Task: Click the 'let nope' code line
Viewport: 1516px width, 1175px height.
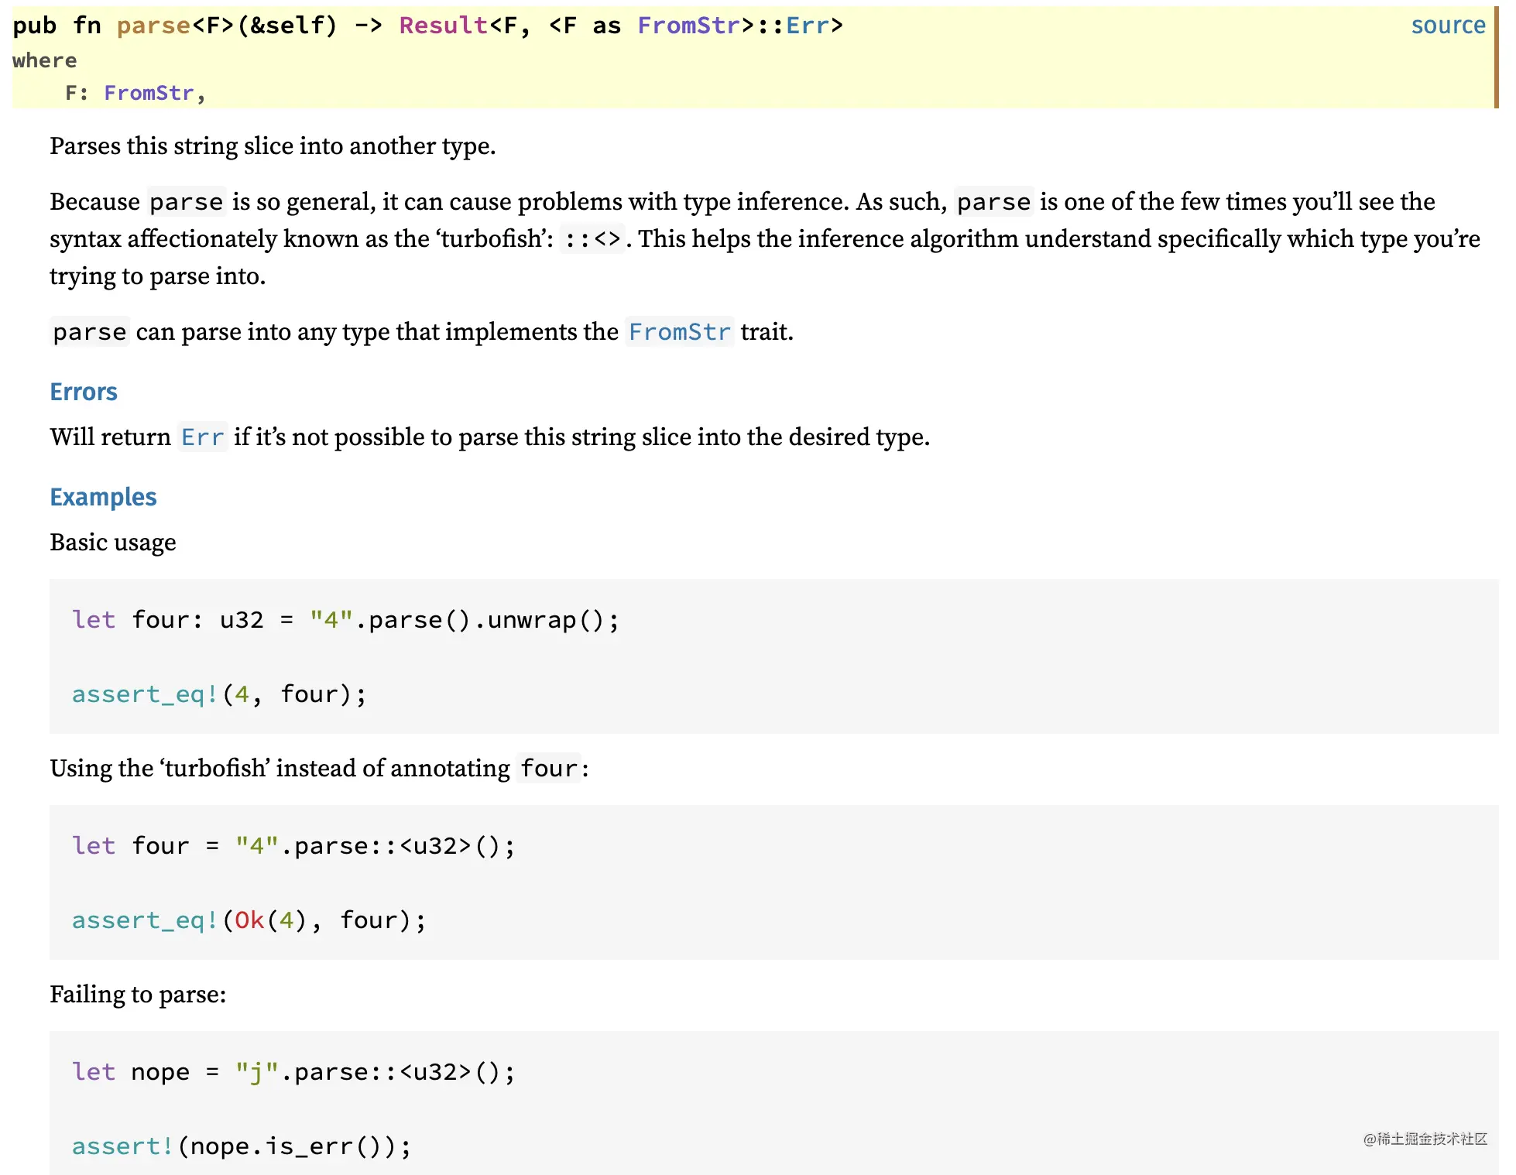Action: 293,1072
